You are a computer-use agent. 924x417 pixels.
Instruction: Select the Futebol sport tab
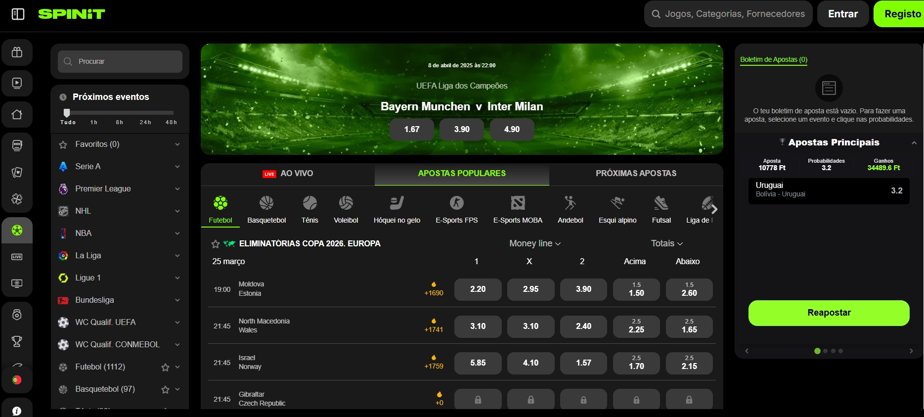click(x=220, y=209)
